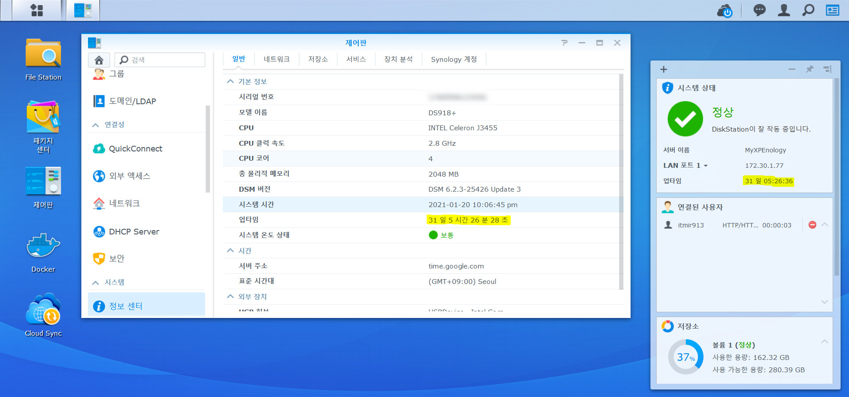The width and height of the screenshot is (849, 397).
Task: Click system time 2021-01-20 10:06:45 pm
Action: pos(473,204)
